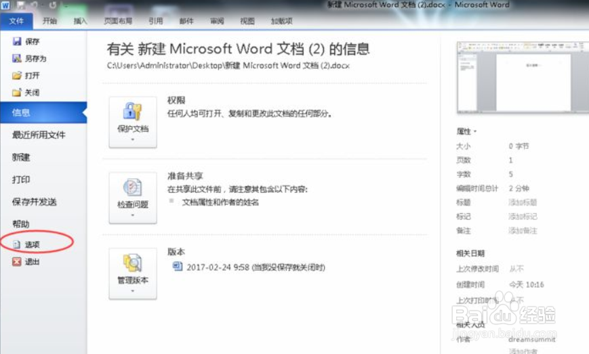Switch to the 页面布局 Page Layout tab

[x=118, y=21]
